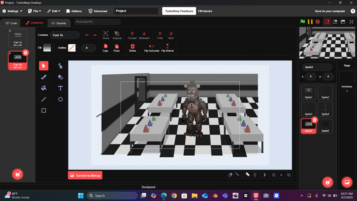The image size is (357, 201).
Task: Switch to large stage layout
Action: click(335, 22)
